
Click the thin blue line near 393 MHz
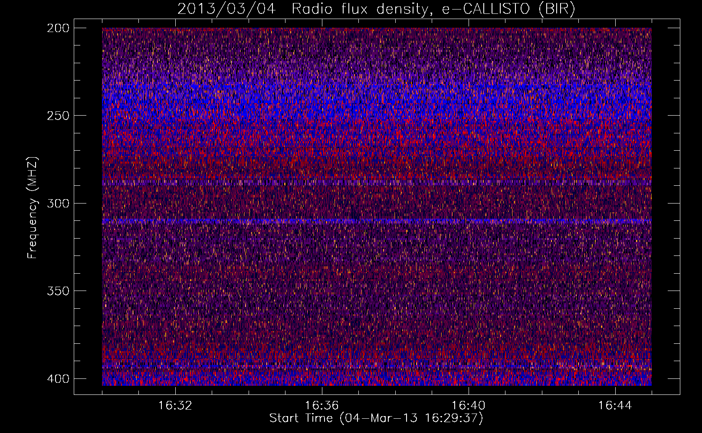coord(377,367)
